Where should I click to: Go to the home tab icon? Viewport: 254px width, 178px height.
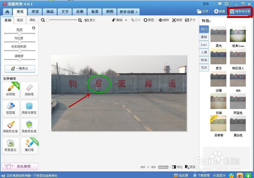click(x=7, y=12)
